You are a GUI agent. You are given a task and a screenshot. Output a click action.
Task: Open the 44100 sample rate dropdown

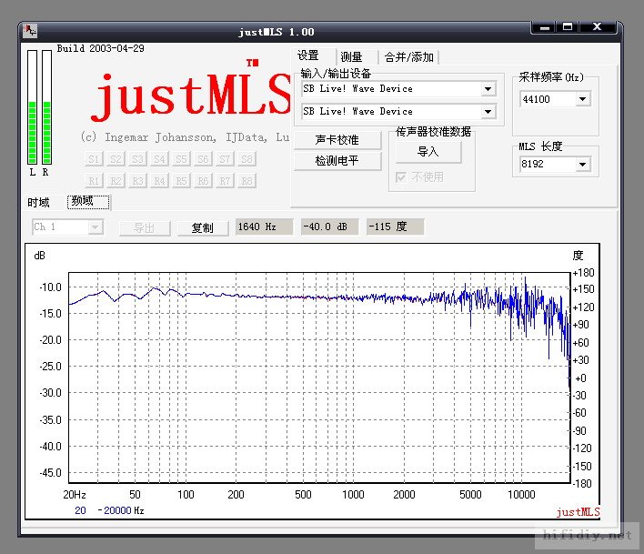point(582,99)
